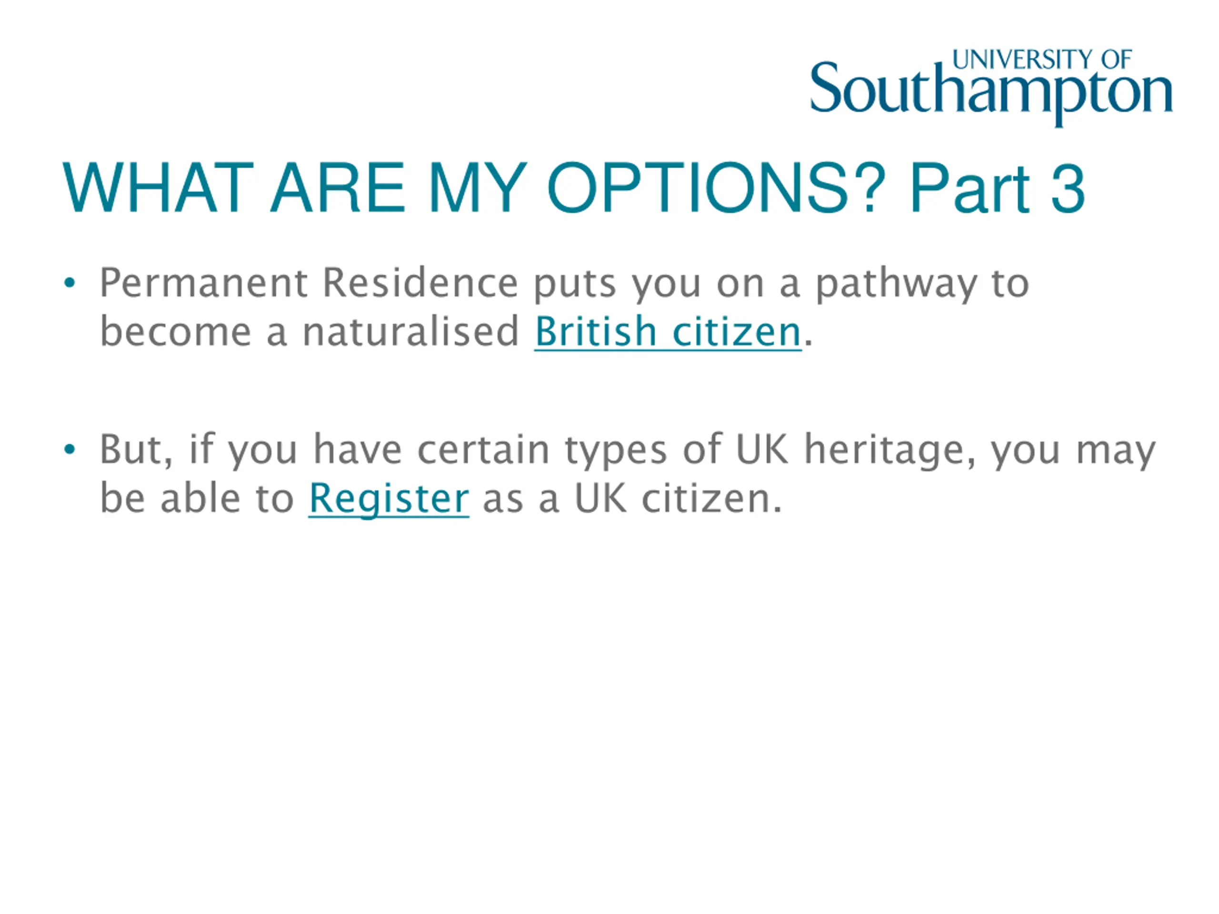1219x914 pixels.
Task: Click the word 'But,' starting second bullet
Action: tap(137, 450)
